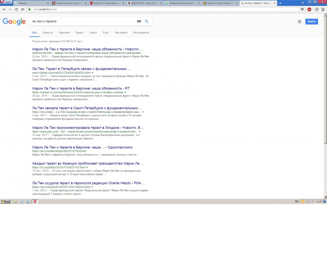Screen dimensions: 327x255
Task: Select the Видео results tab
Action: [x=79, y=32]
